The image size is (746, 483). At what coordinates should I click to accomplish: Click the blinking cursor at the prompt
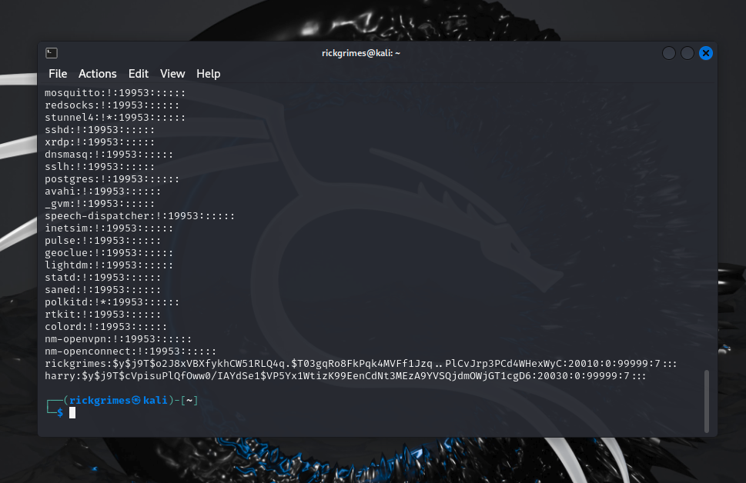click(x=72, y=412)
